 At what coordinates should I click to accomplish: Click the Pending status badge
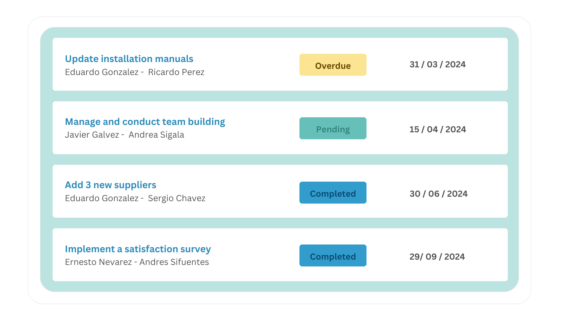[x=333, y=128]
